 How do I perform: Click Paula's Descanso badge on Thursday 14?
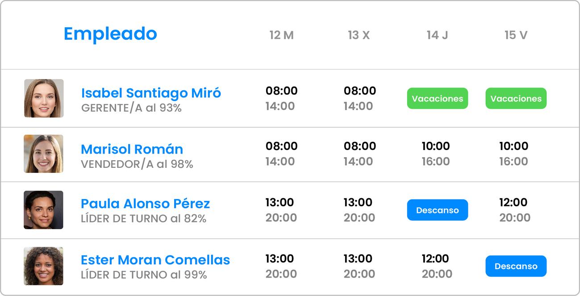point(437,210)
